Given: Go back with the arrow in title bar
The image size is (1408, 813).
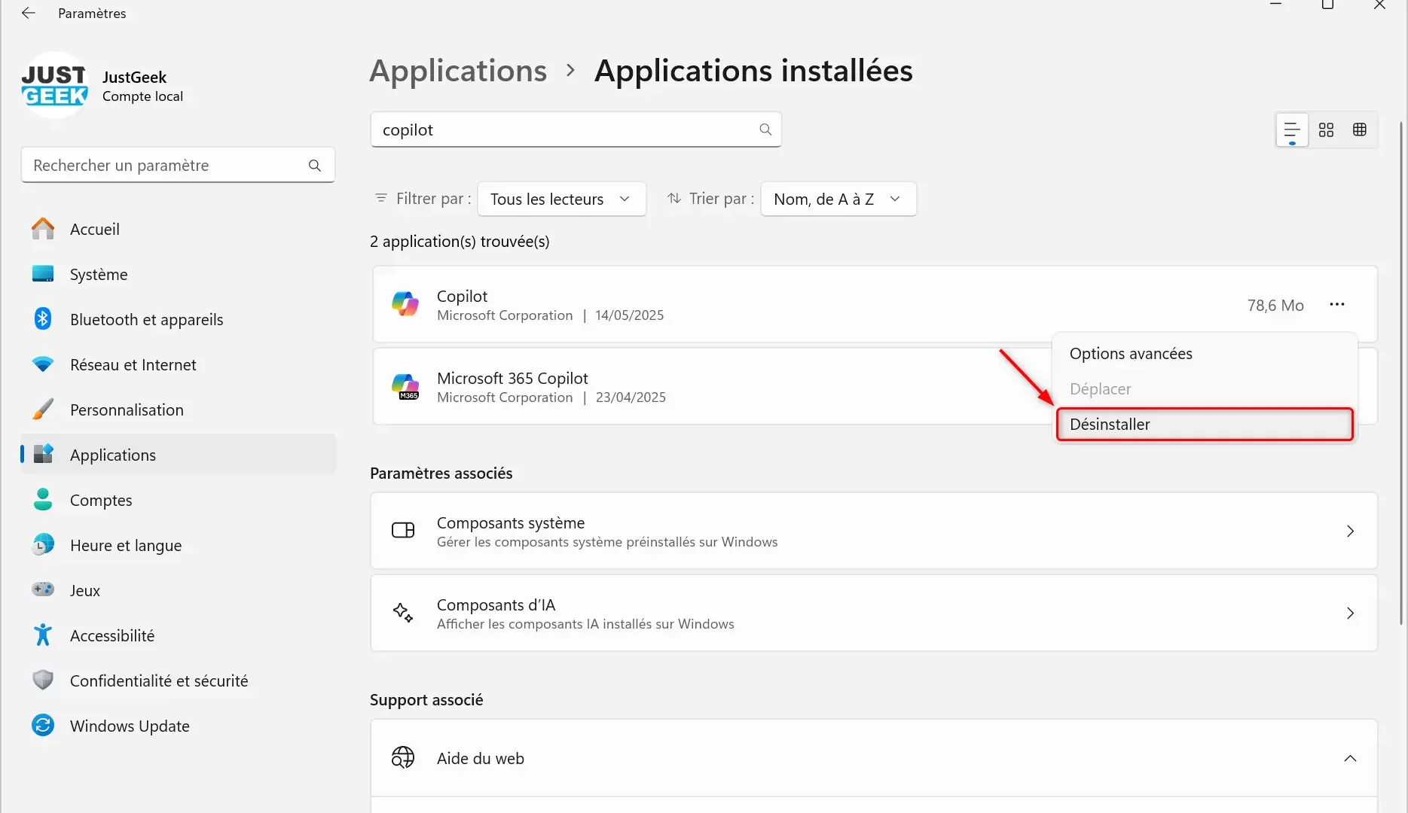Looking at the screenshot, I should coord(29,13).
